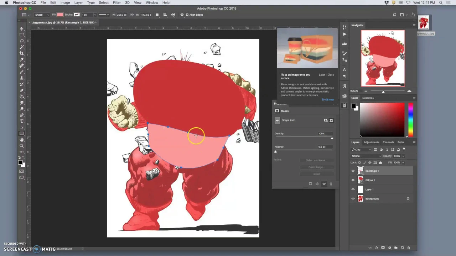Screen dimensions: 456x256
Task: Select the Eyedropper tool
Action: (x=22, y=59)
